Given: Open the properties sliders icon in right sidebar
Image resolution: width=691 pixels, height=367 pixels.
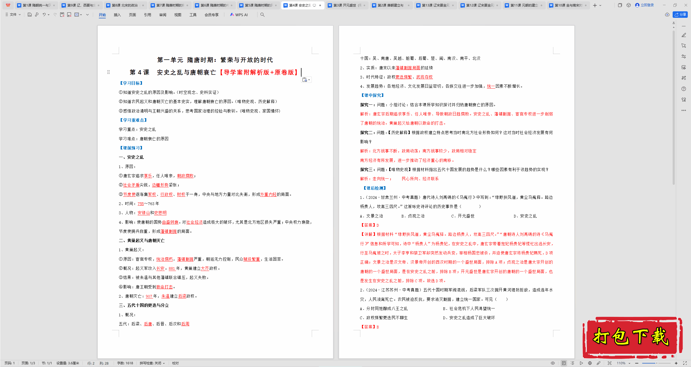Looking at the screenshot, I should 684,56.
